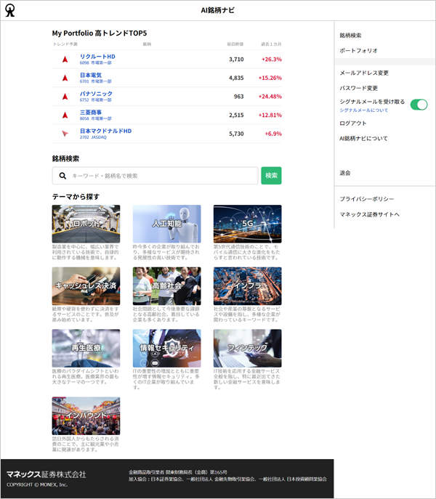The height and width of the screenshot is (499, 436).
Task: Click the +24.48% value for パナソニック
Action: coord(270,97)
